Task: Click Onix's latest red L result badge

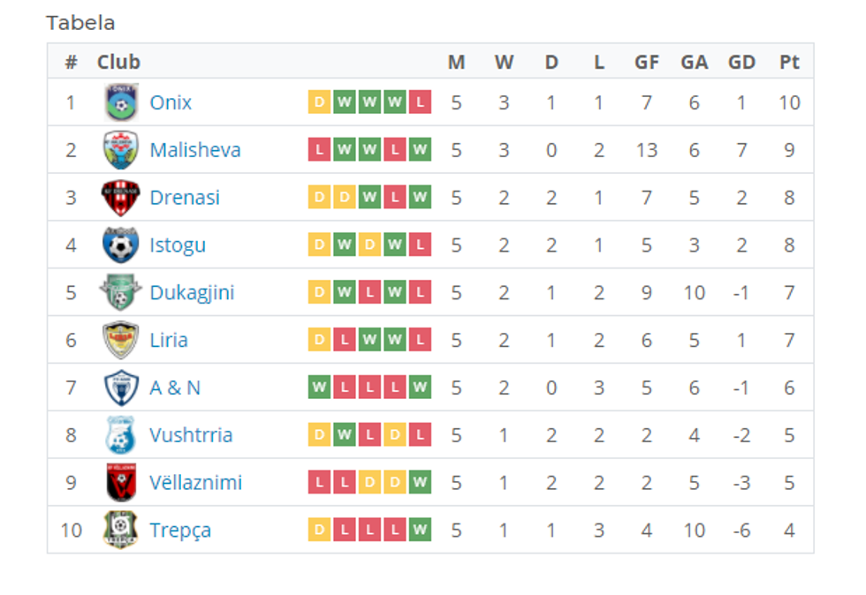Action: click(x=421, y=102)
